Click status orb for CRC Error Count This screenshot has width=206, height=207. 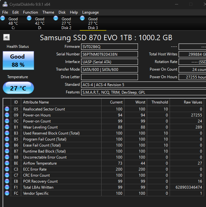[x=7, y=175]
